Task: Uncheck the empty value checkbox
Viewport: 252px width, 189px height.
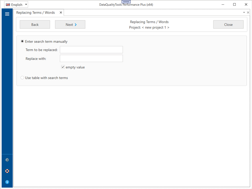Action: coord(63,67)
